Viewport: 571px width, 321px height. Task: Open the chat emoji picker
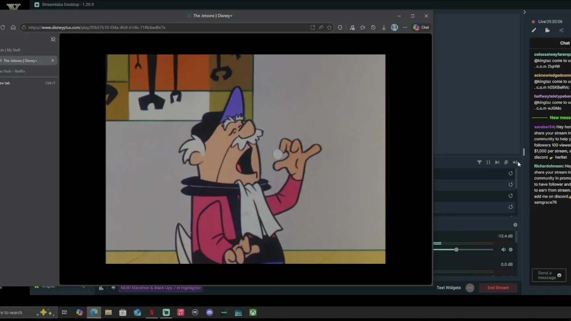559,275
